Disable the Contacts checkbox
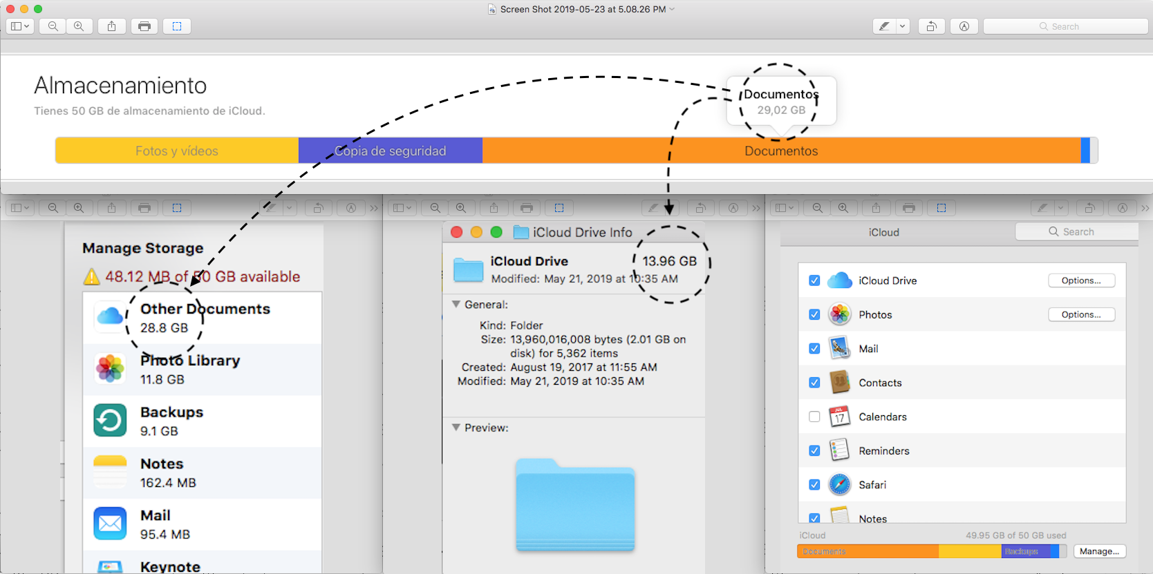Image resolution: width=1153 pixels, height=574 pixels. 814,383
